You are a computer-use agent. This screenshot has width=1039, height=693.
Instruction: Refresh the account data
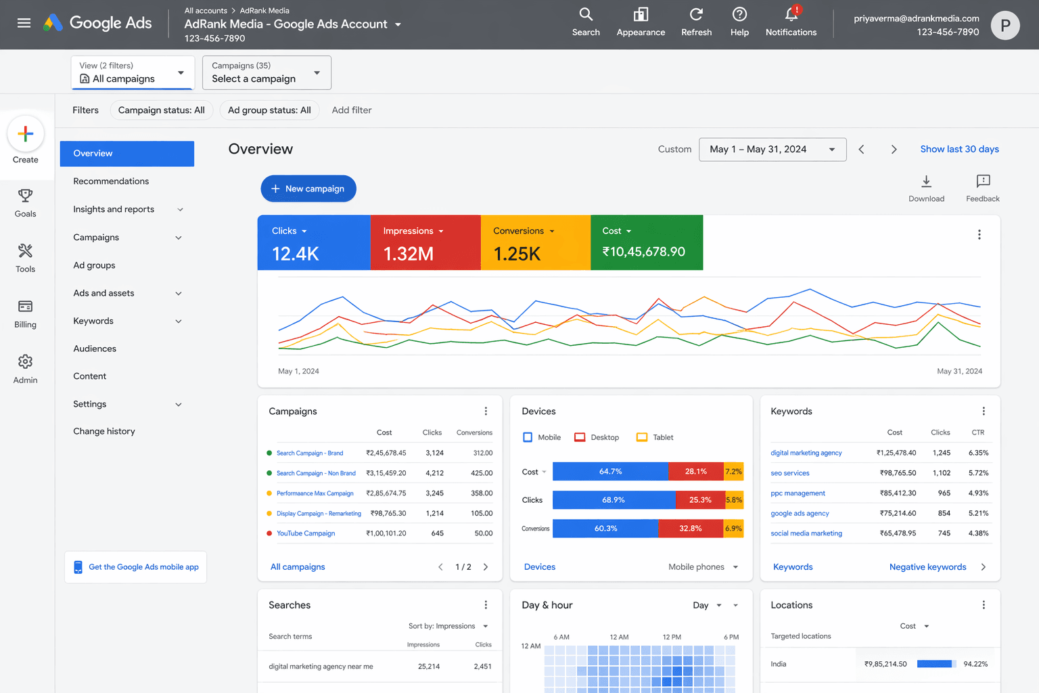tap(696, 22)
